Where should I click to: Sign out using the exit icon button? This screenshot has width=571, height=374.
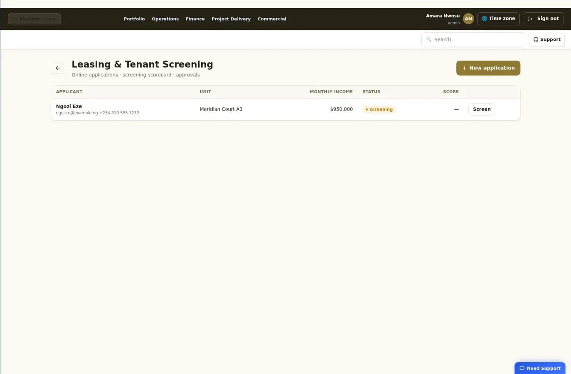(543, 19)
